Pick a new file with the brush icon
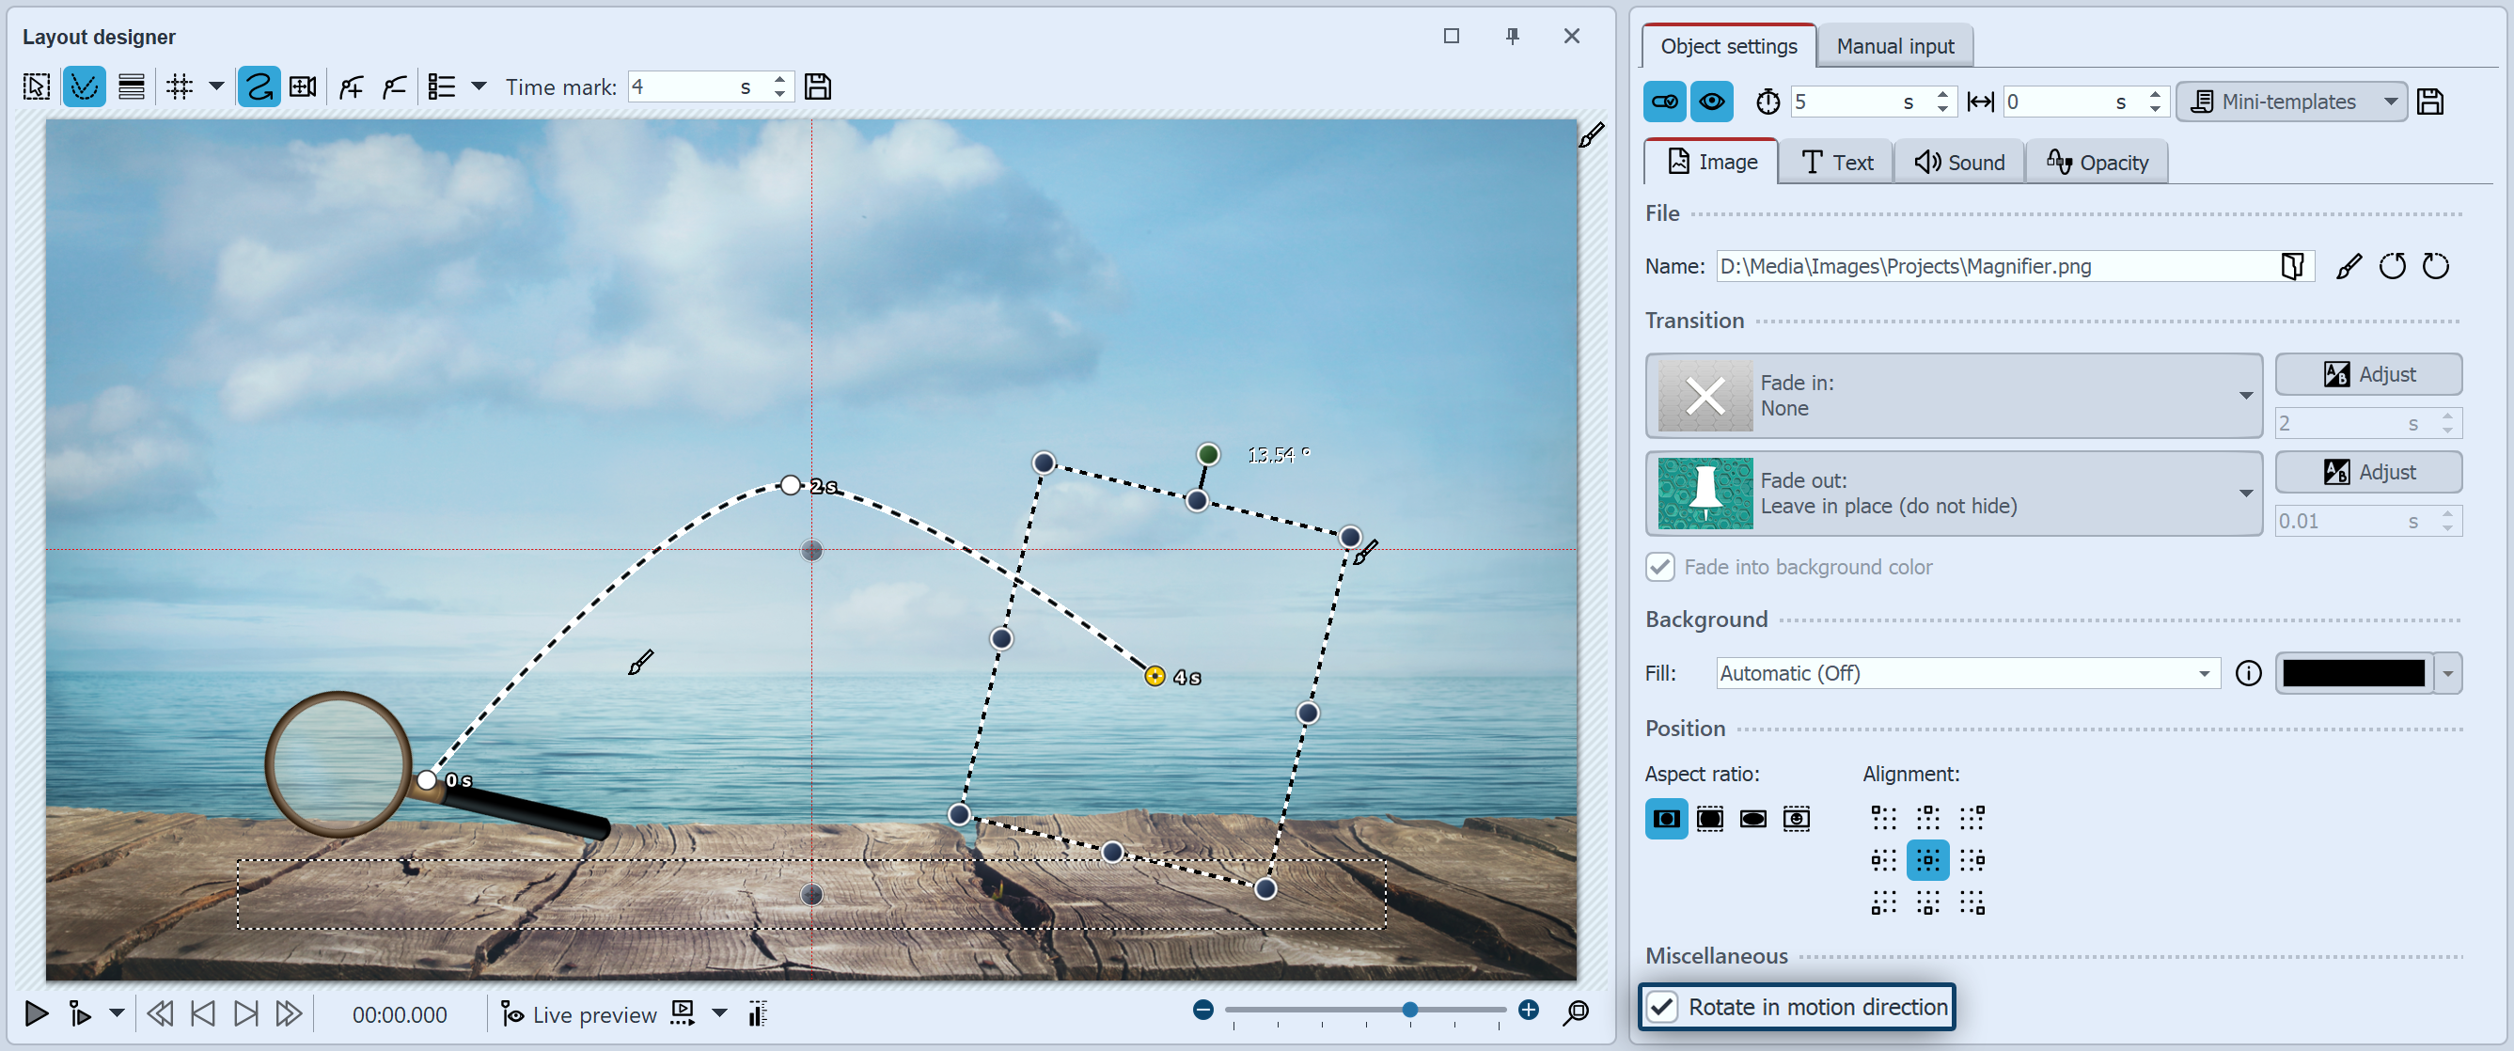Viewport: 2514px width, 1051px height. [2349, 265]
